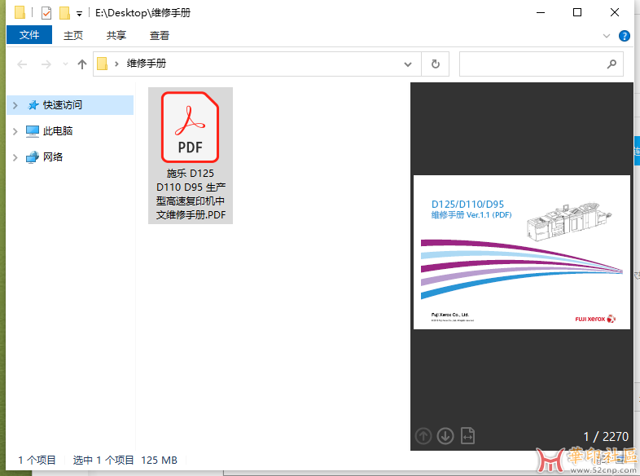
Task: Click the 选中 1 个项目 status text
Action: coord(103,461)
